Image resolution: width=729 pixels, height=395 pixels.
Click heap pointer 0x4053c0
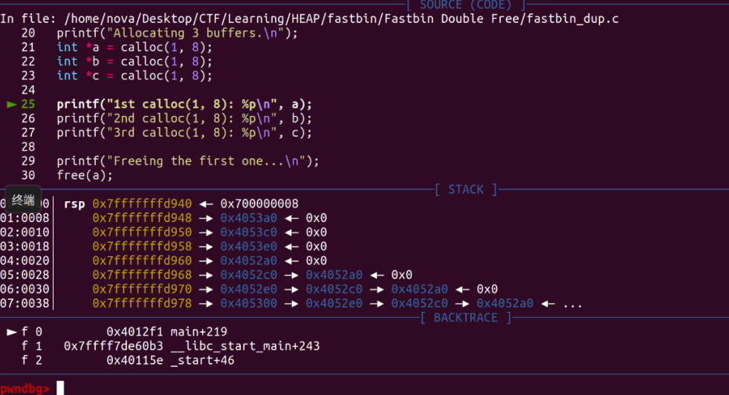coord(249,232)
